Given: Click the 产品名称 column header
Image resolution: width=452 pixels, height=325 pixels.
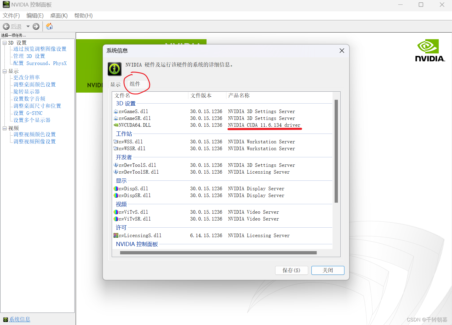Looking at the screenshot, I should [x=279, y=96].
